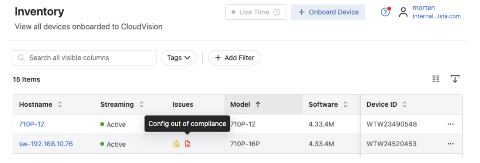The image size is (480, 163).
Task: Click the export table download icon
Action: pos(454,79)
